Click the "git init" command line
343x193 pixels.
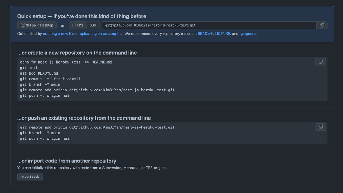29,68
